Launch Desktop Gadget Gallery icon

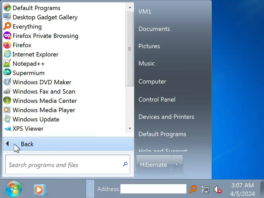[7, 17]
